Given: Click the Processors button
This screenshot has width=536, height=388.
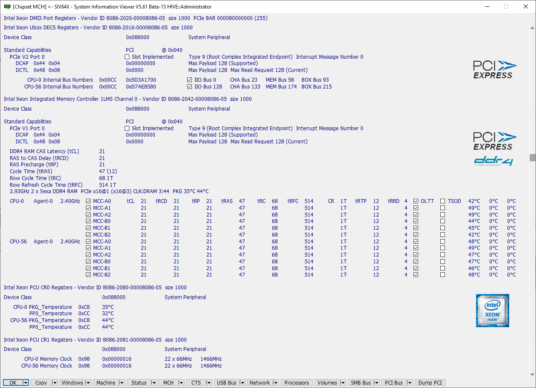Looking at the screenshot, I should point(297,383).
